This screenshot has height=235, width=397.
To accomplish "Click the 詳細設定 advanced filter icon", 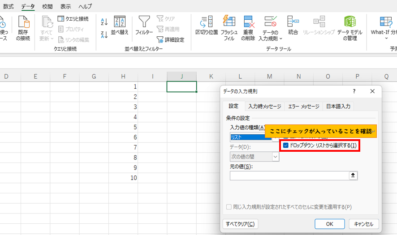I will (x=160, y=39).
